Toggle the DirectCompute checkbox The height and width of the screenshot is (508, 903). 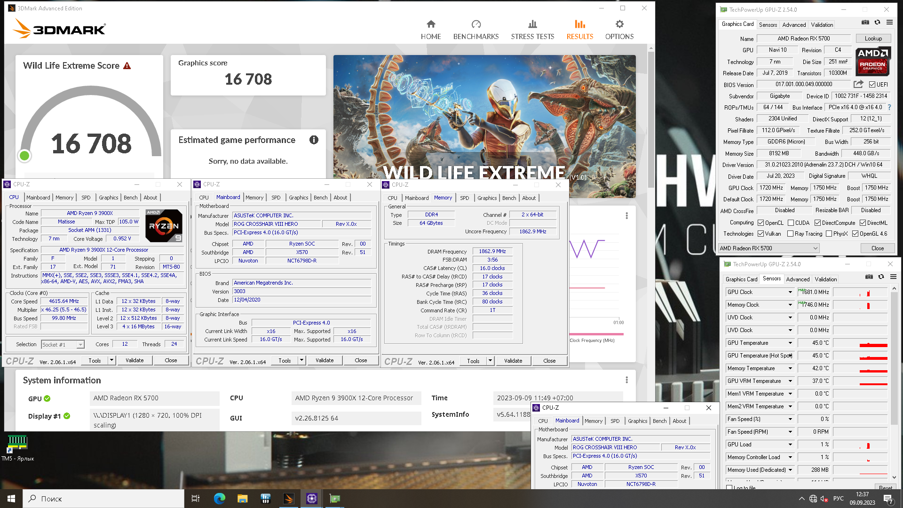point(817,223)
